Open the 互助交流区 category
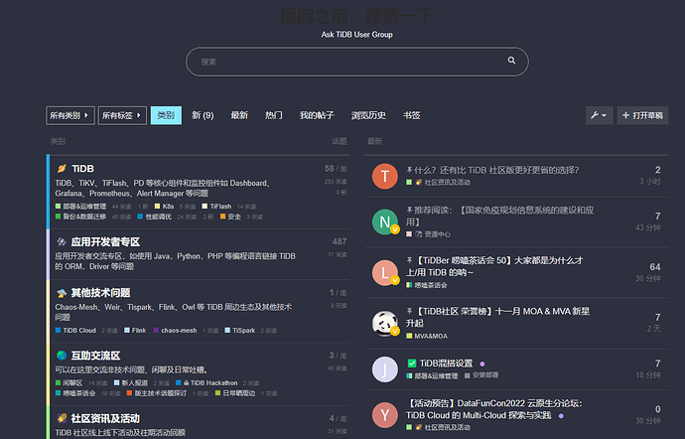Image resolution: width=685 pixels, height=439 pixels. [95, 356]
